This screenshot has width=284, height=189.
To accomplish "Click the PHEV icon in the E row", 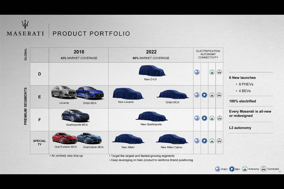I will (x=197, y=95).
